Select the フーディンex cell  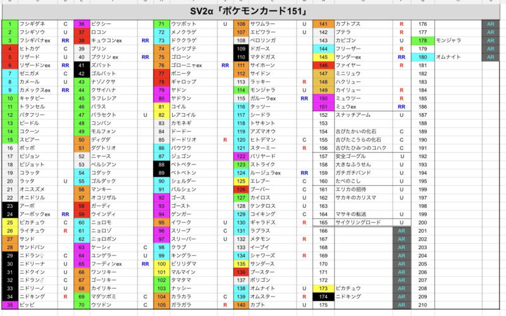pos(114,264)
